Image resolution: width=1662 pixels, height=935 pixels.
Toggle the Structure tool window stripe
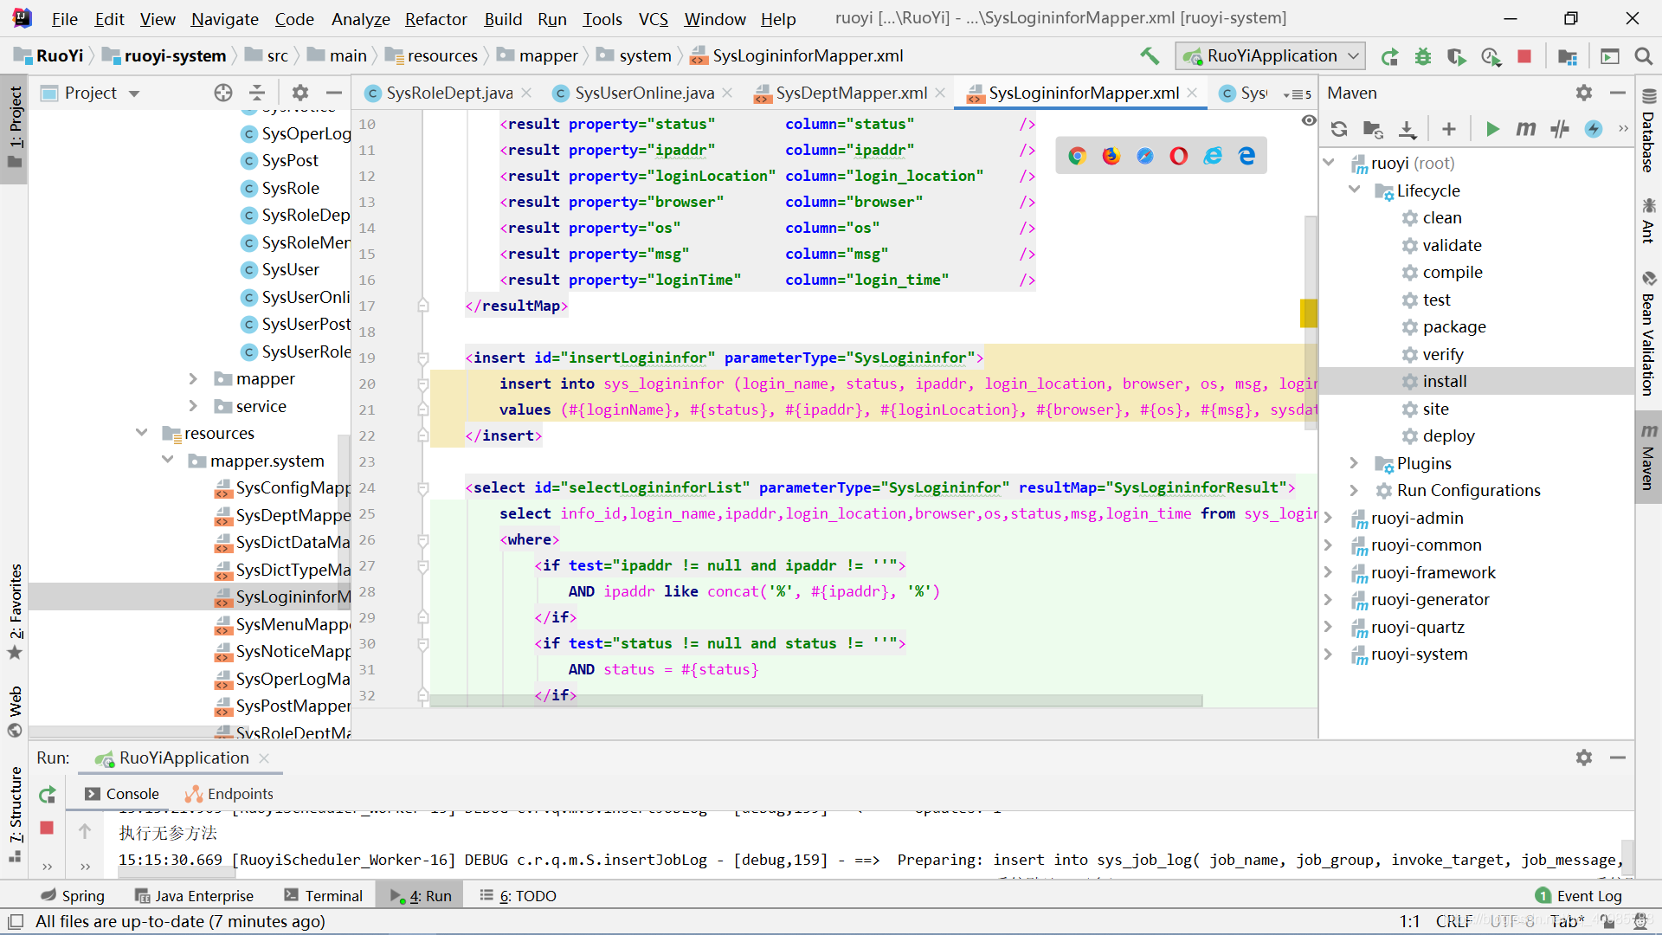[x=15, y=814]
